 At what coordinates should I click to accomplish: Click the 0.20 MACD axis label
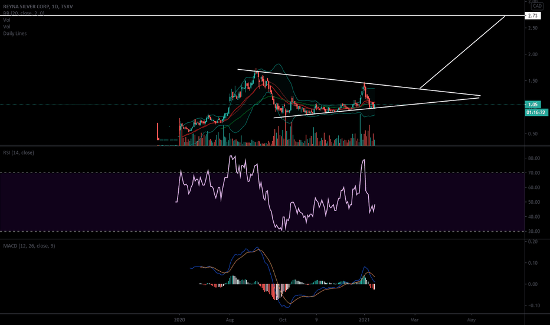532,242
